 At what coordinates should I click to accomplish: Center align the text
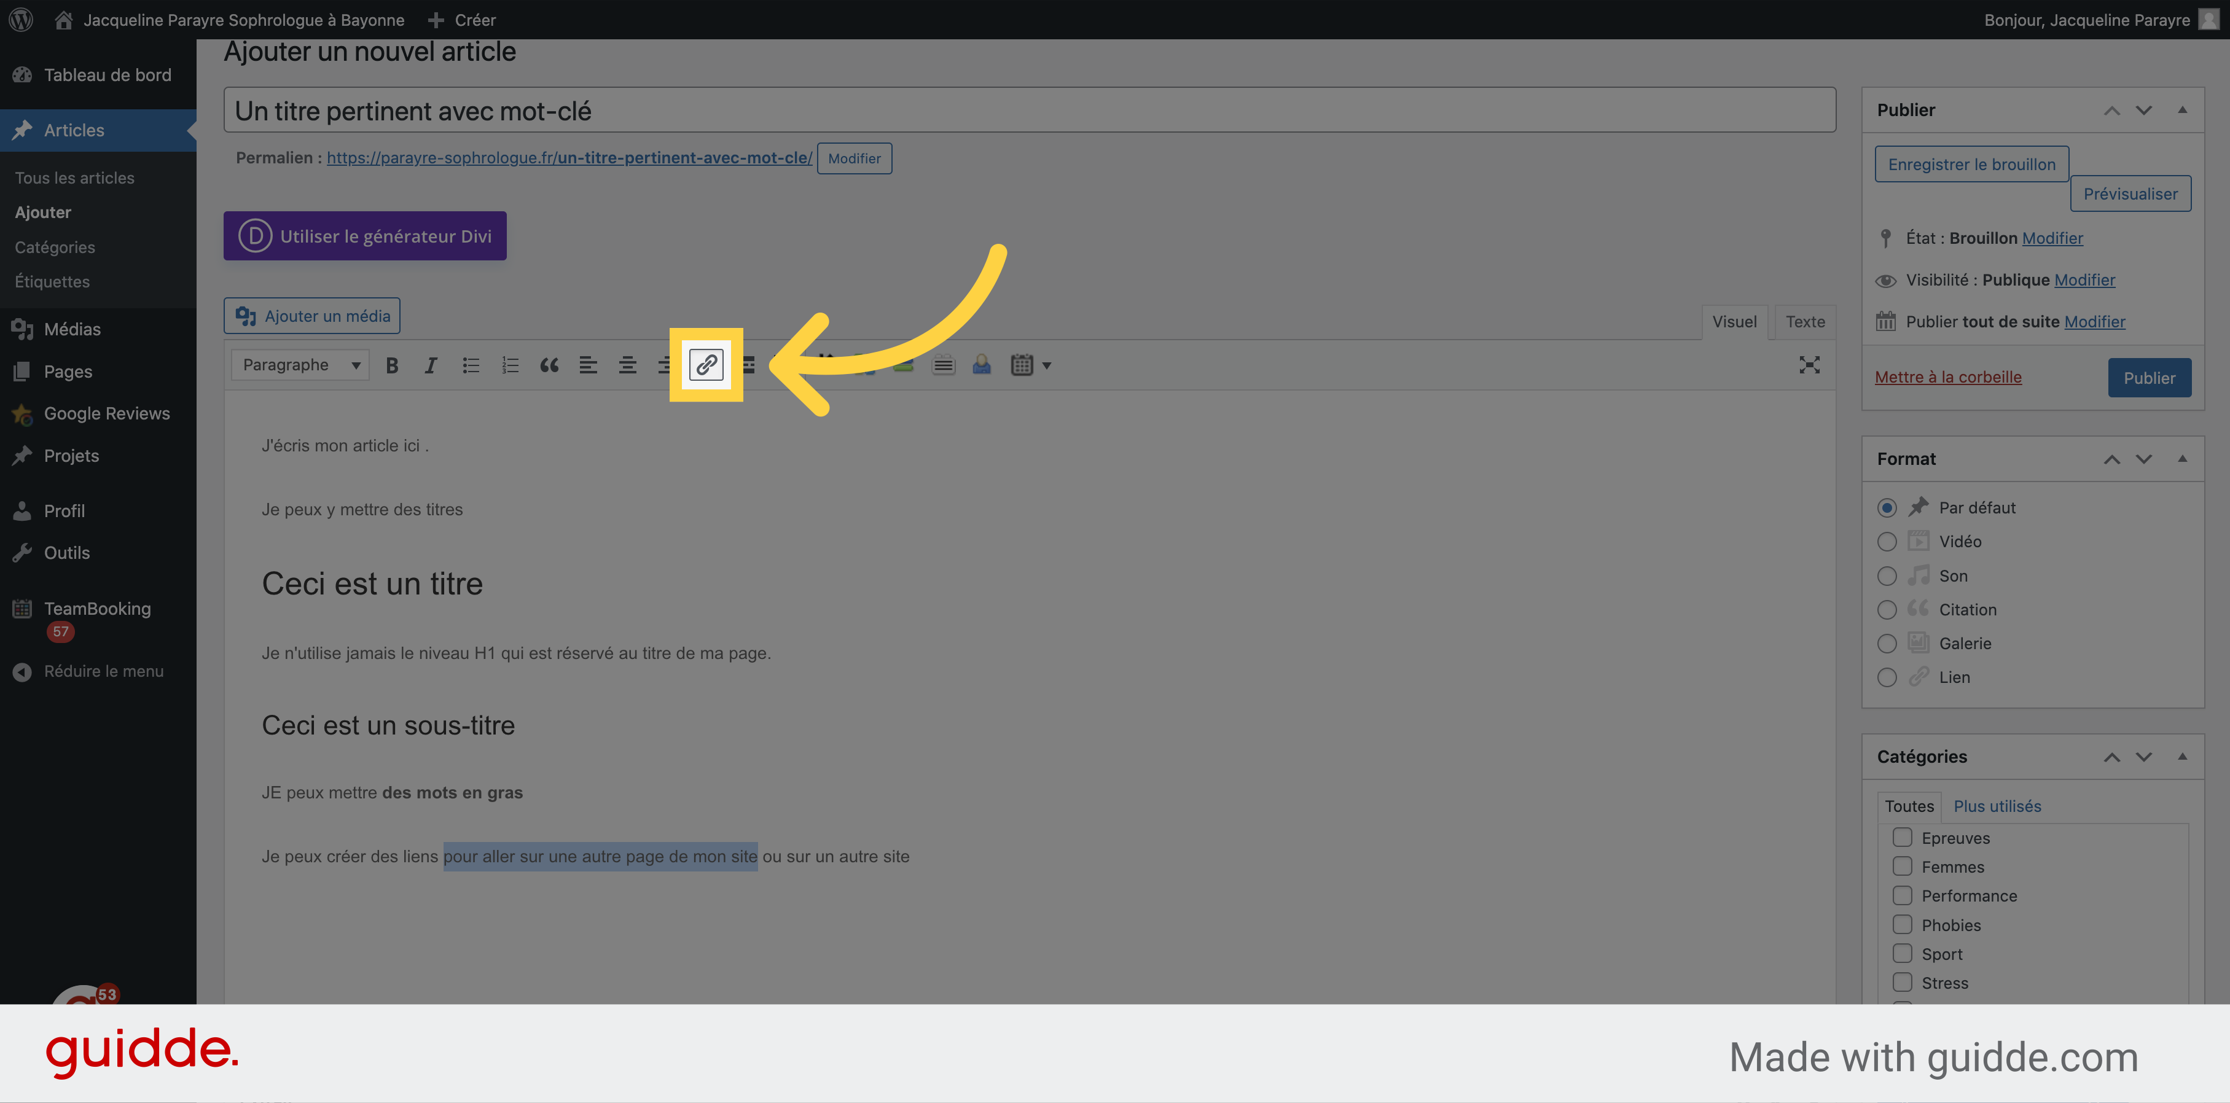coord(628,365)
